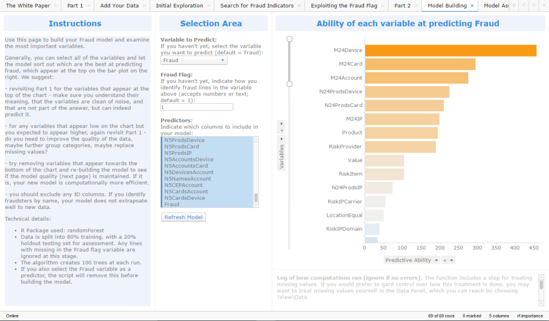
Task: Click the predictors list scrollbar down arrow
Action: click(256, 205)
